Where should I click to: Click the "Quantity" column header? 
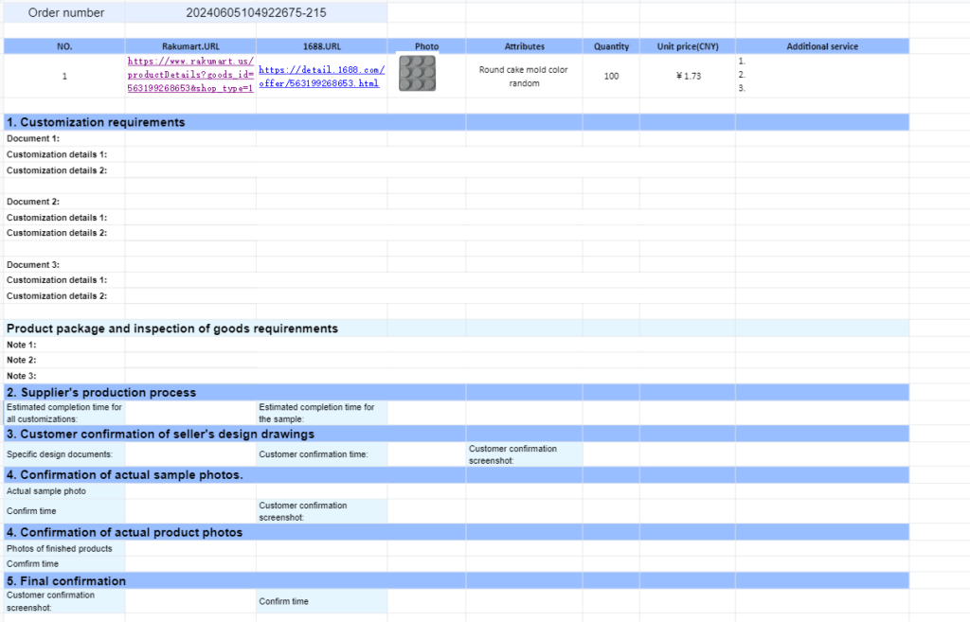pyautogui.click(x=611, y=46)
